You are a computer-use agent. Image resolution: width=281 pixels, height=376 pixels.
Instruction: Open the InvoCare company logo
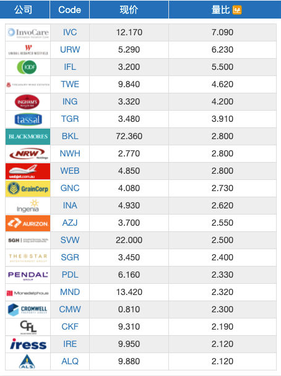click(28, 33)
